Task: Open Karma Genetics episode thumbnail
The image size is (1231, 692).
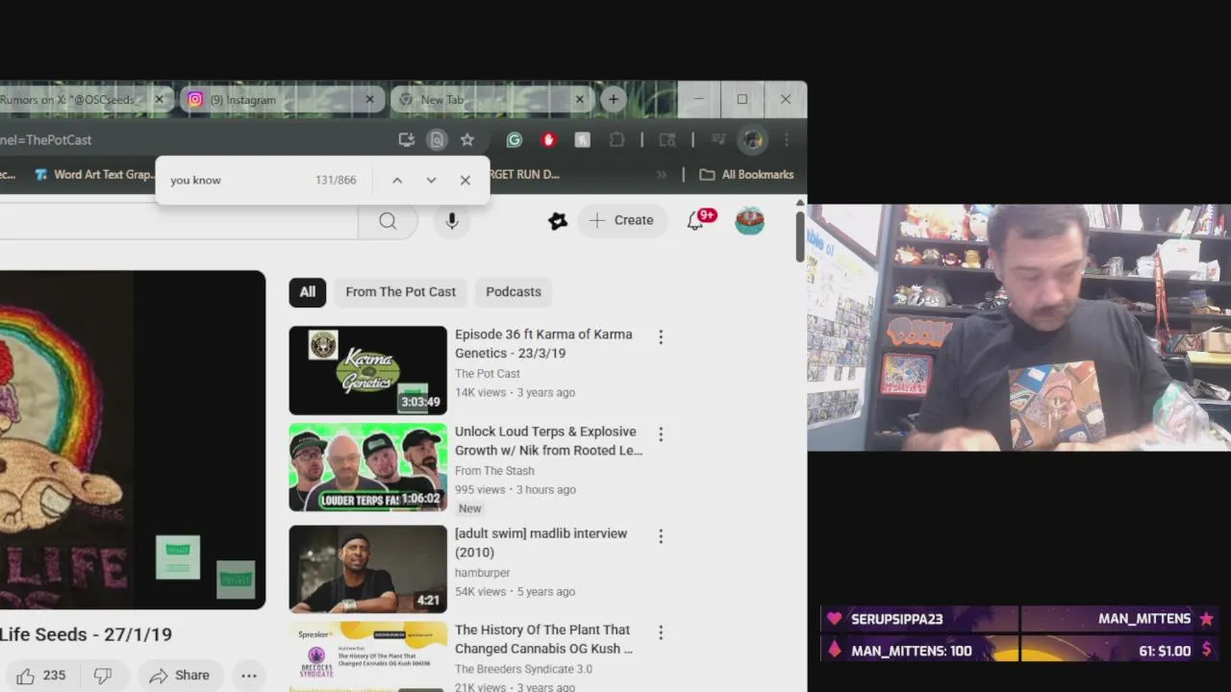Action: (368, 370)
